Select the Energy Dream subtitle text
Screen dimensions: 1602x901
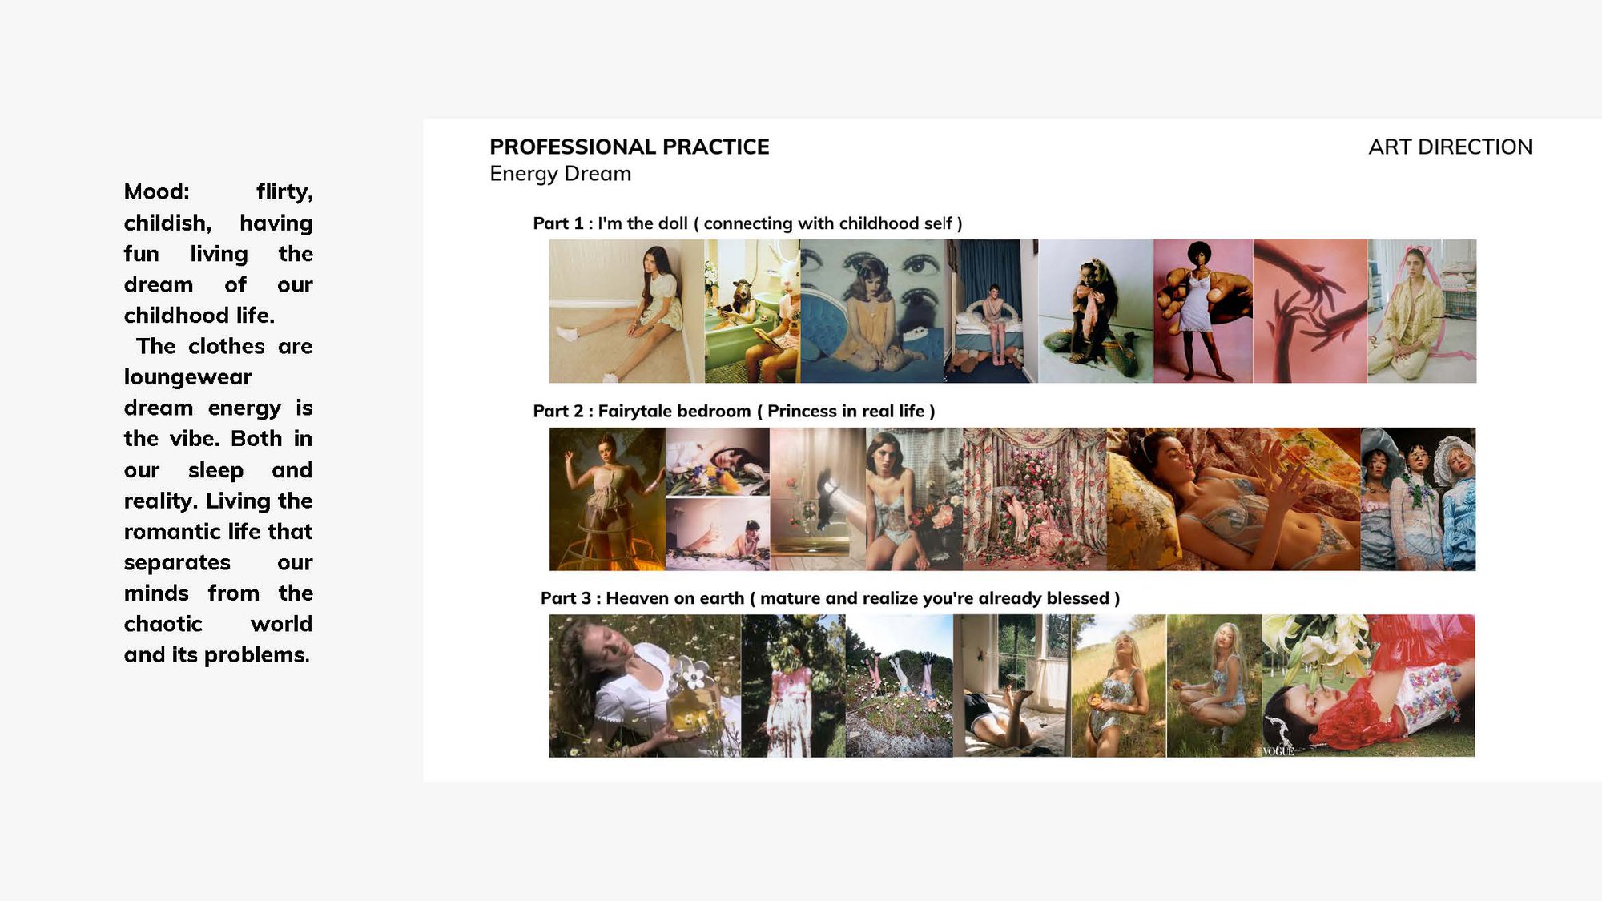[x=560, y=174]
